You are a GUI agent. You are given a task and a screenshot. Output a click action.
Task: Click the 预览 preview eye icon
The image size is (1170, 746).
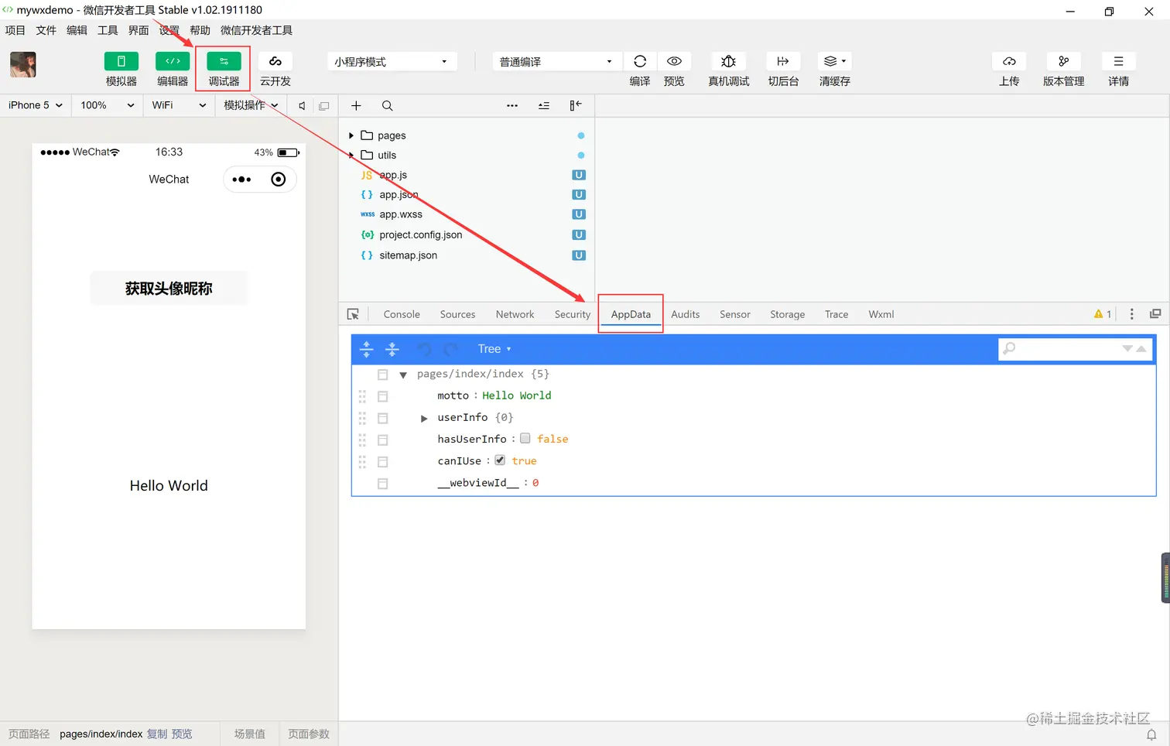(674, 61)
